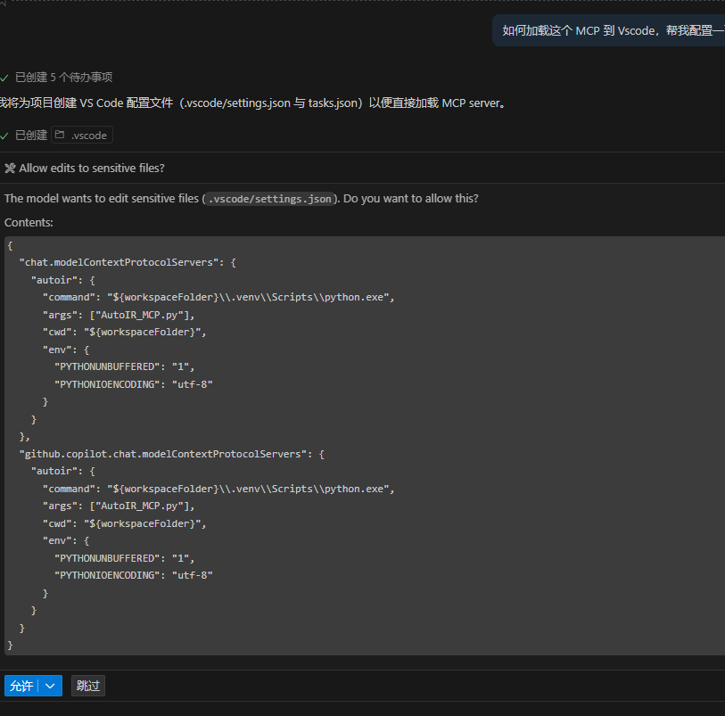Click the user message bubble about loading MCP
This screenshot has height=716, width=725.
608,30
